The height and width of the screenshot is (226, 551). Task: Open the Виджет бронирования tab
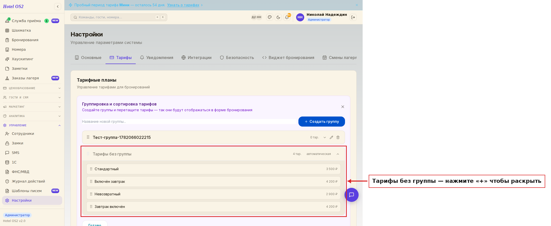click(x=288, y=58)
